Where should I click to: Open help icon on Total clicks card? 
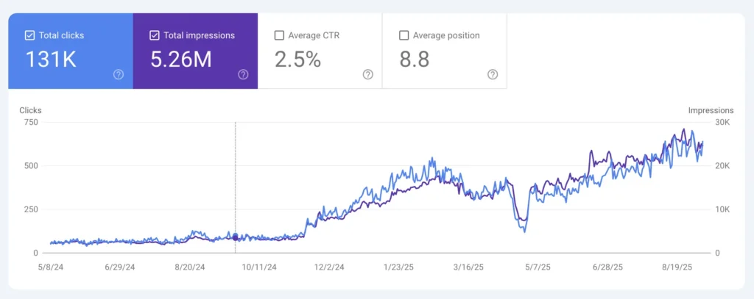pos(119,74)
